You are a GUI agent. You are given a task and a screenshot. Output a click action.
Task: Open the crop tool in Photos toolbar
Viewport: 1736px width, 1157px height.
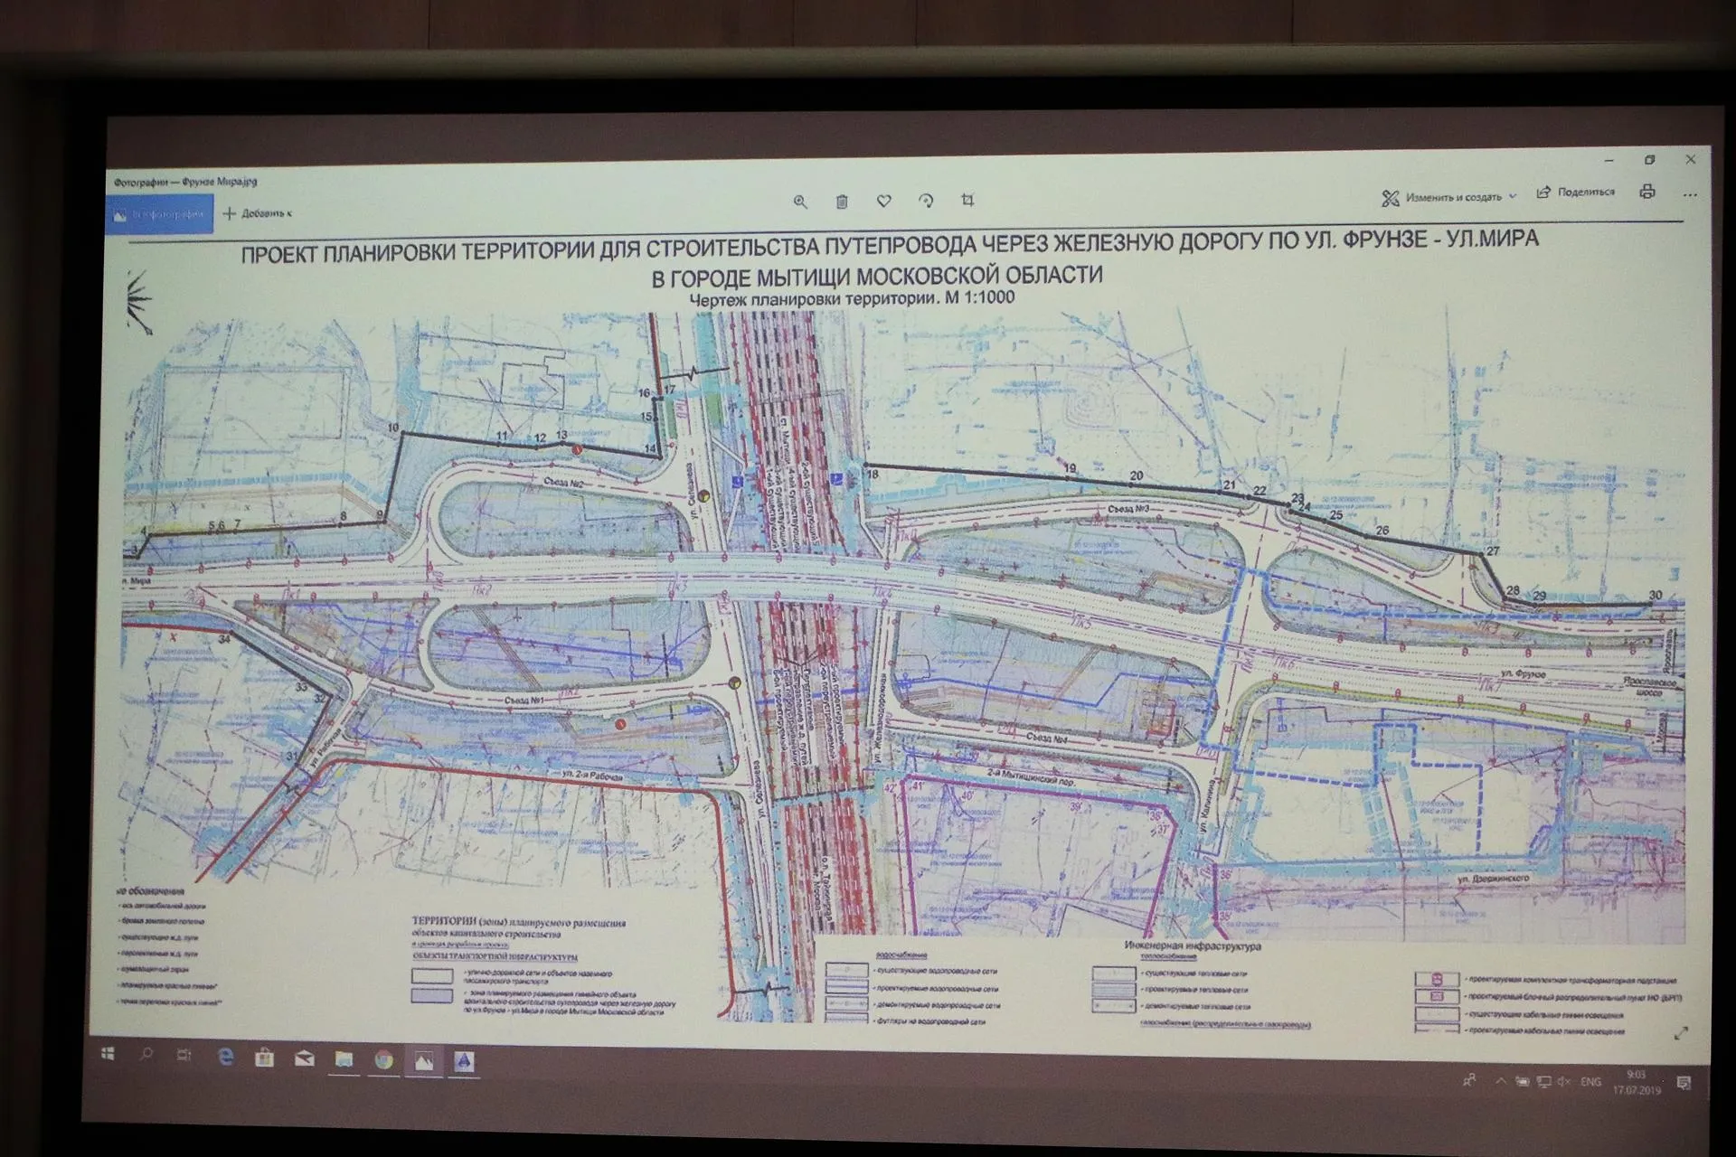(967, 200)
